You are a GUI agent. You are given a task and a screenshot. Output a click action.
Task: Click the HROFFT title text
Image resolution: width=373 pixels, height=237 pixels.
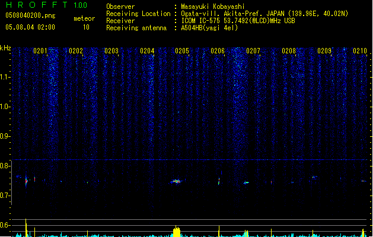(x=37, y=5)
